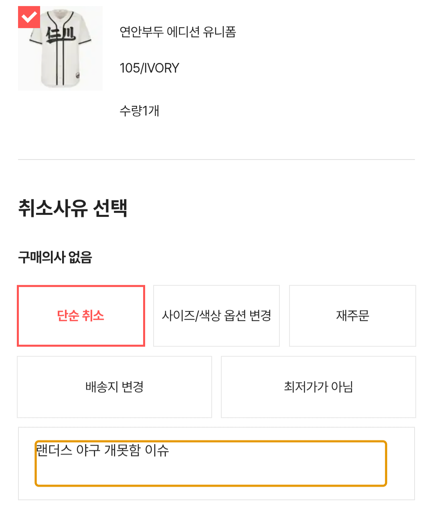
Task: Click the white check icon in red box
Action: click(x=29, y=17)
